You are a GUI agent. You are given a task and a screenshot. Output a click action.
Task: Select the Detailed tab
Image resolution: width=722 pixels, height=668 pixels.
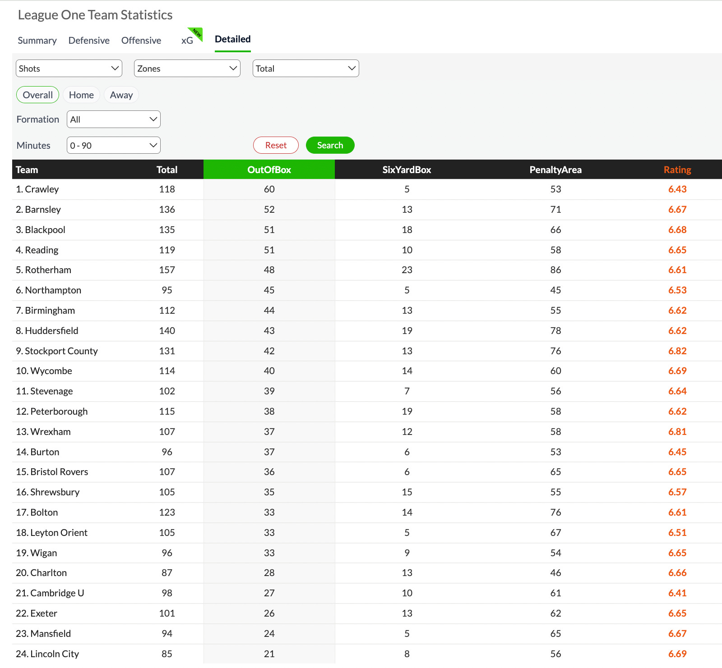coord(233,39)
